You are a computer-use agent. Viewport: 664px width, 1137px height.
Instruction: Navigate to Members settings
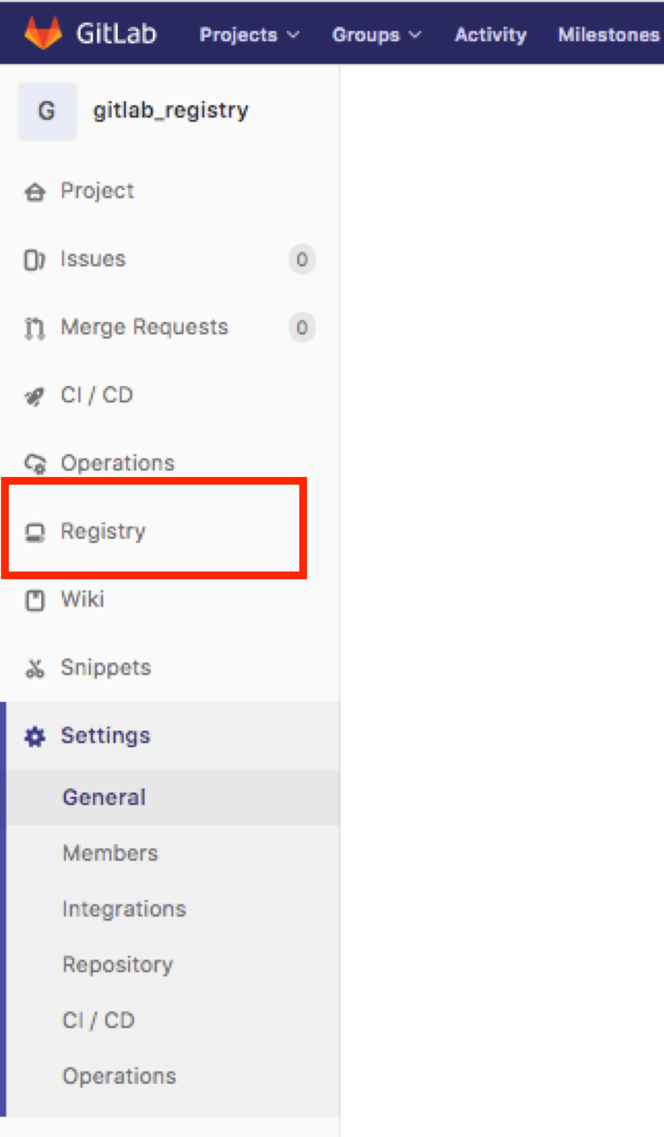[110, 853]
